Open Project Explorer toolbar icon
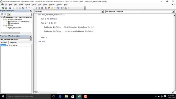Viewport: 176px width, 99px height. (46, 8)
